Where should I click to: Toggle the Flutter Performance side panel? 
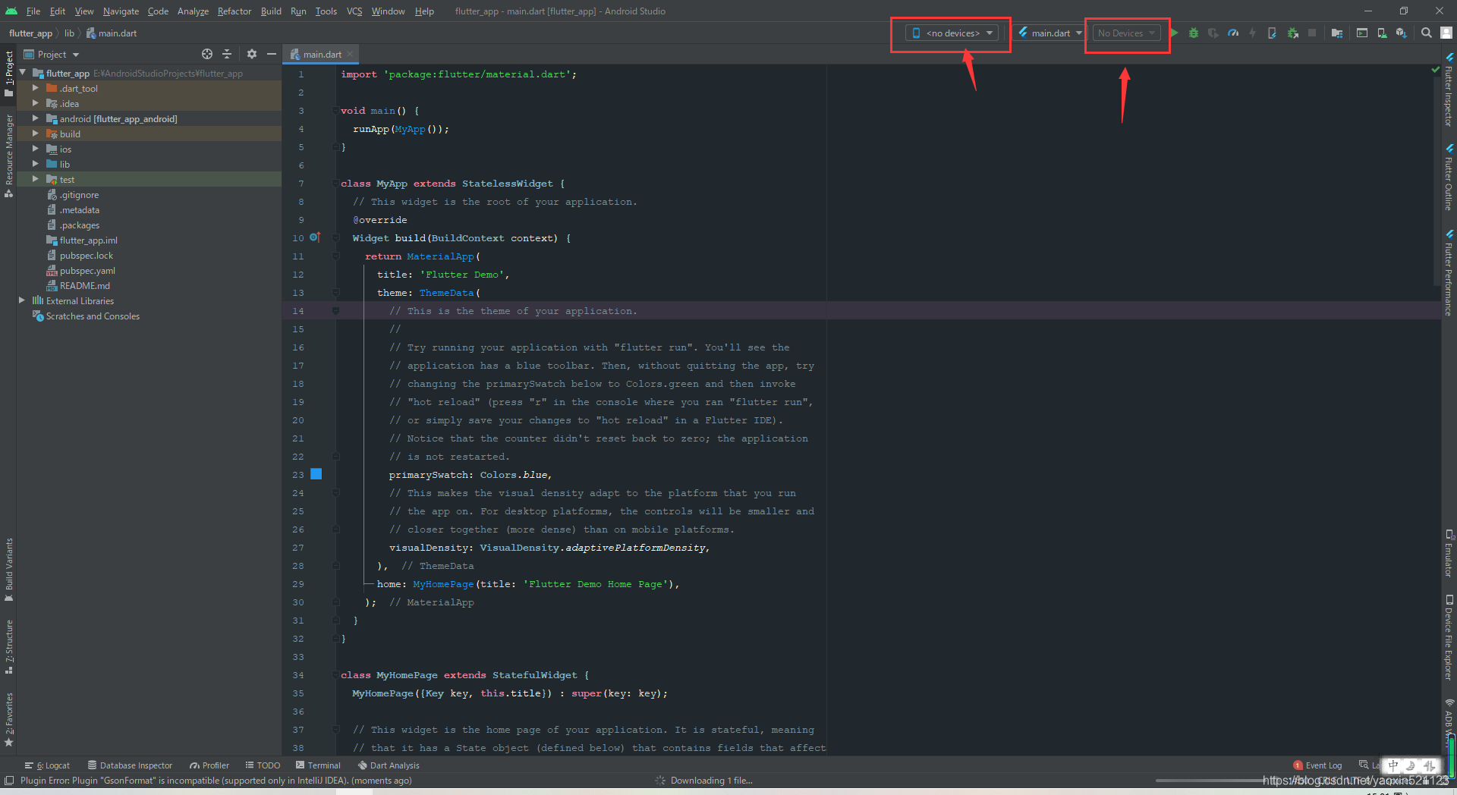[1449, 273]
